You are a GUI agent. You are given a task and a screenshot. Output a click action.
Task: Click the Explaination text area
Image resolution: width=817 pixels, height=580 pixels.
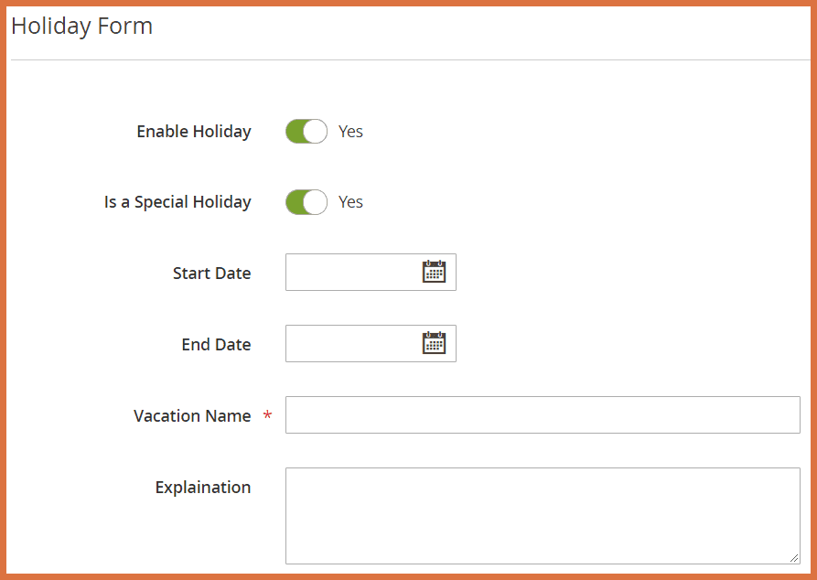click(x=543, y=512)
